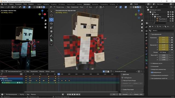Viewport: 175px width, 98px height.
Task: Open the Armature data properties tab icon
Action: [147, 57]
